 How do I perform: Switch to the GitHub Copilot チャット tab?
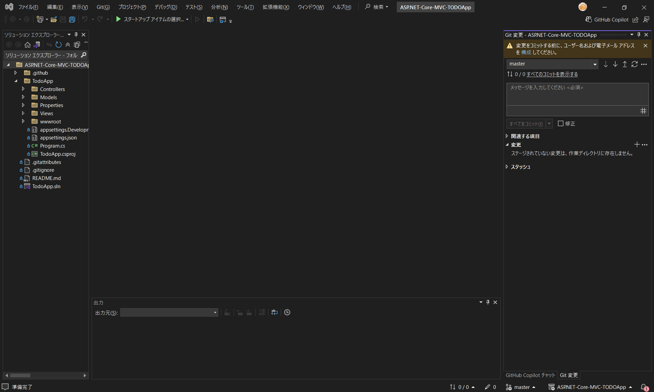(530, 375)
